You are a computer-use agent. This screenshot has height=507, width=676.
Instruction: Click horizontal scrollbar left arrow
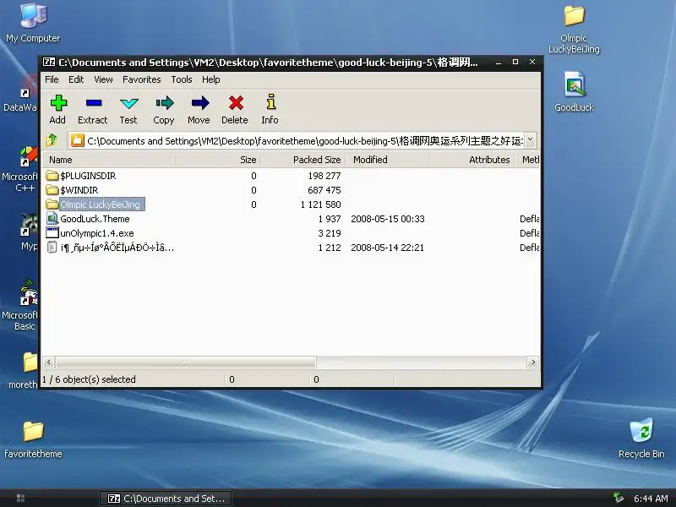(48, 363)
